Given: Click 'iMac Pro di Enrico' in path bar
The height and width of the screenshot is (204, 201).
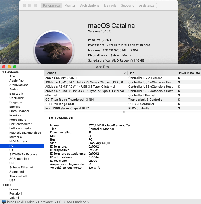Looking at the screenshot, I should (x=21, y=202).
